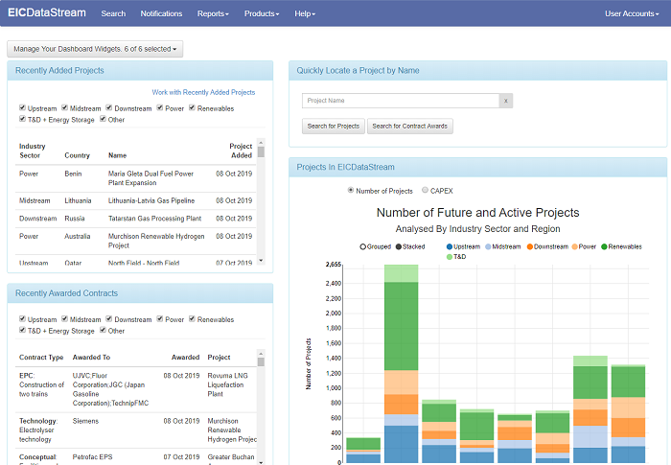Click the Project Added column header
This screenshot has width=671, height=465.
click(x=241, y=151)
